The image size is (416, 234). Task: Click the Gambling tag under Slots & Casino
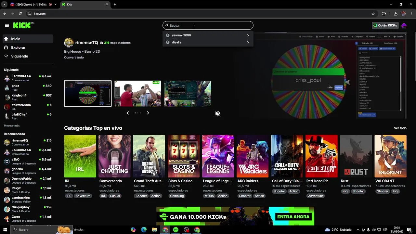(177, 196)
